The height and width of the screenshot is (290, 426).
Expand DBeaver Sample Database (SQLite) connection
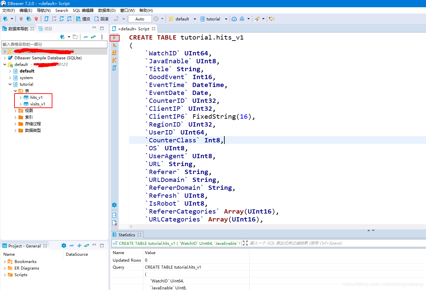pyautogui.click(x=5, y=58)
